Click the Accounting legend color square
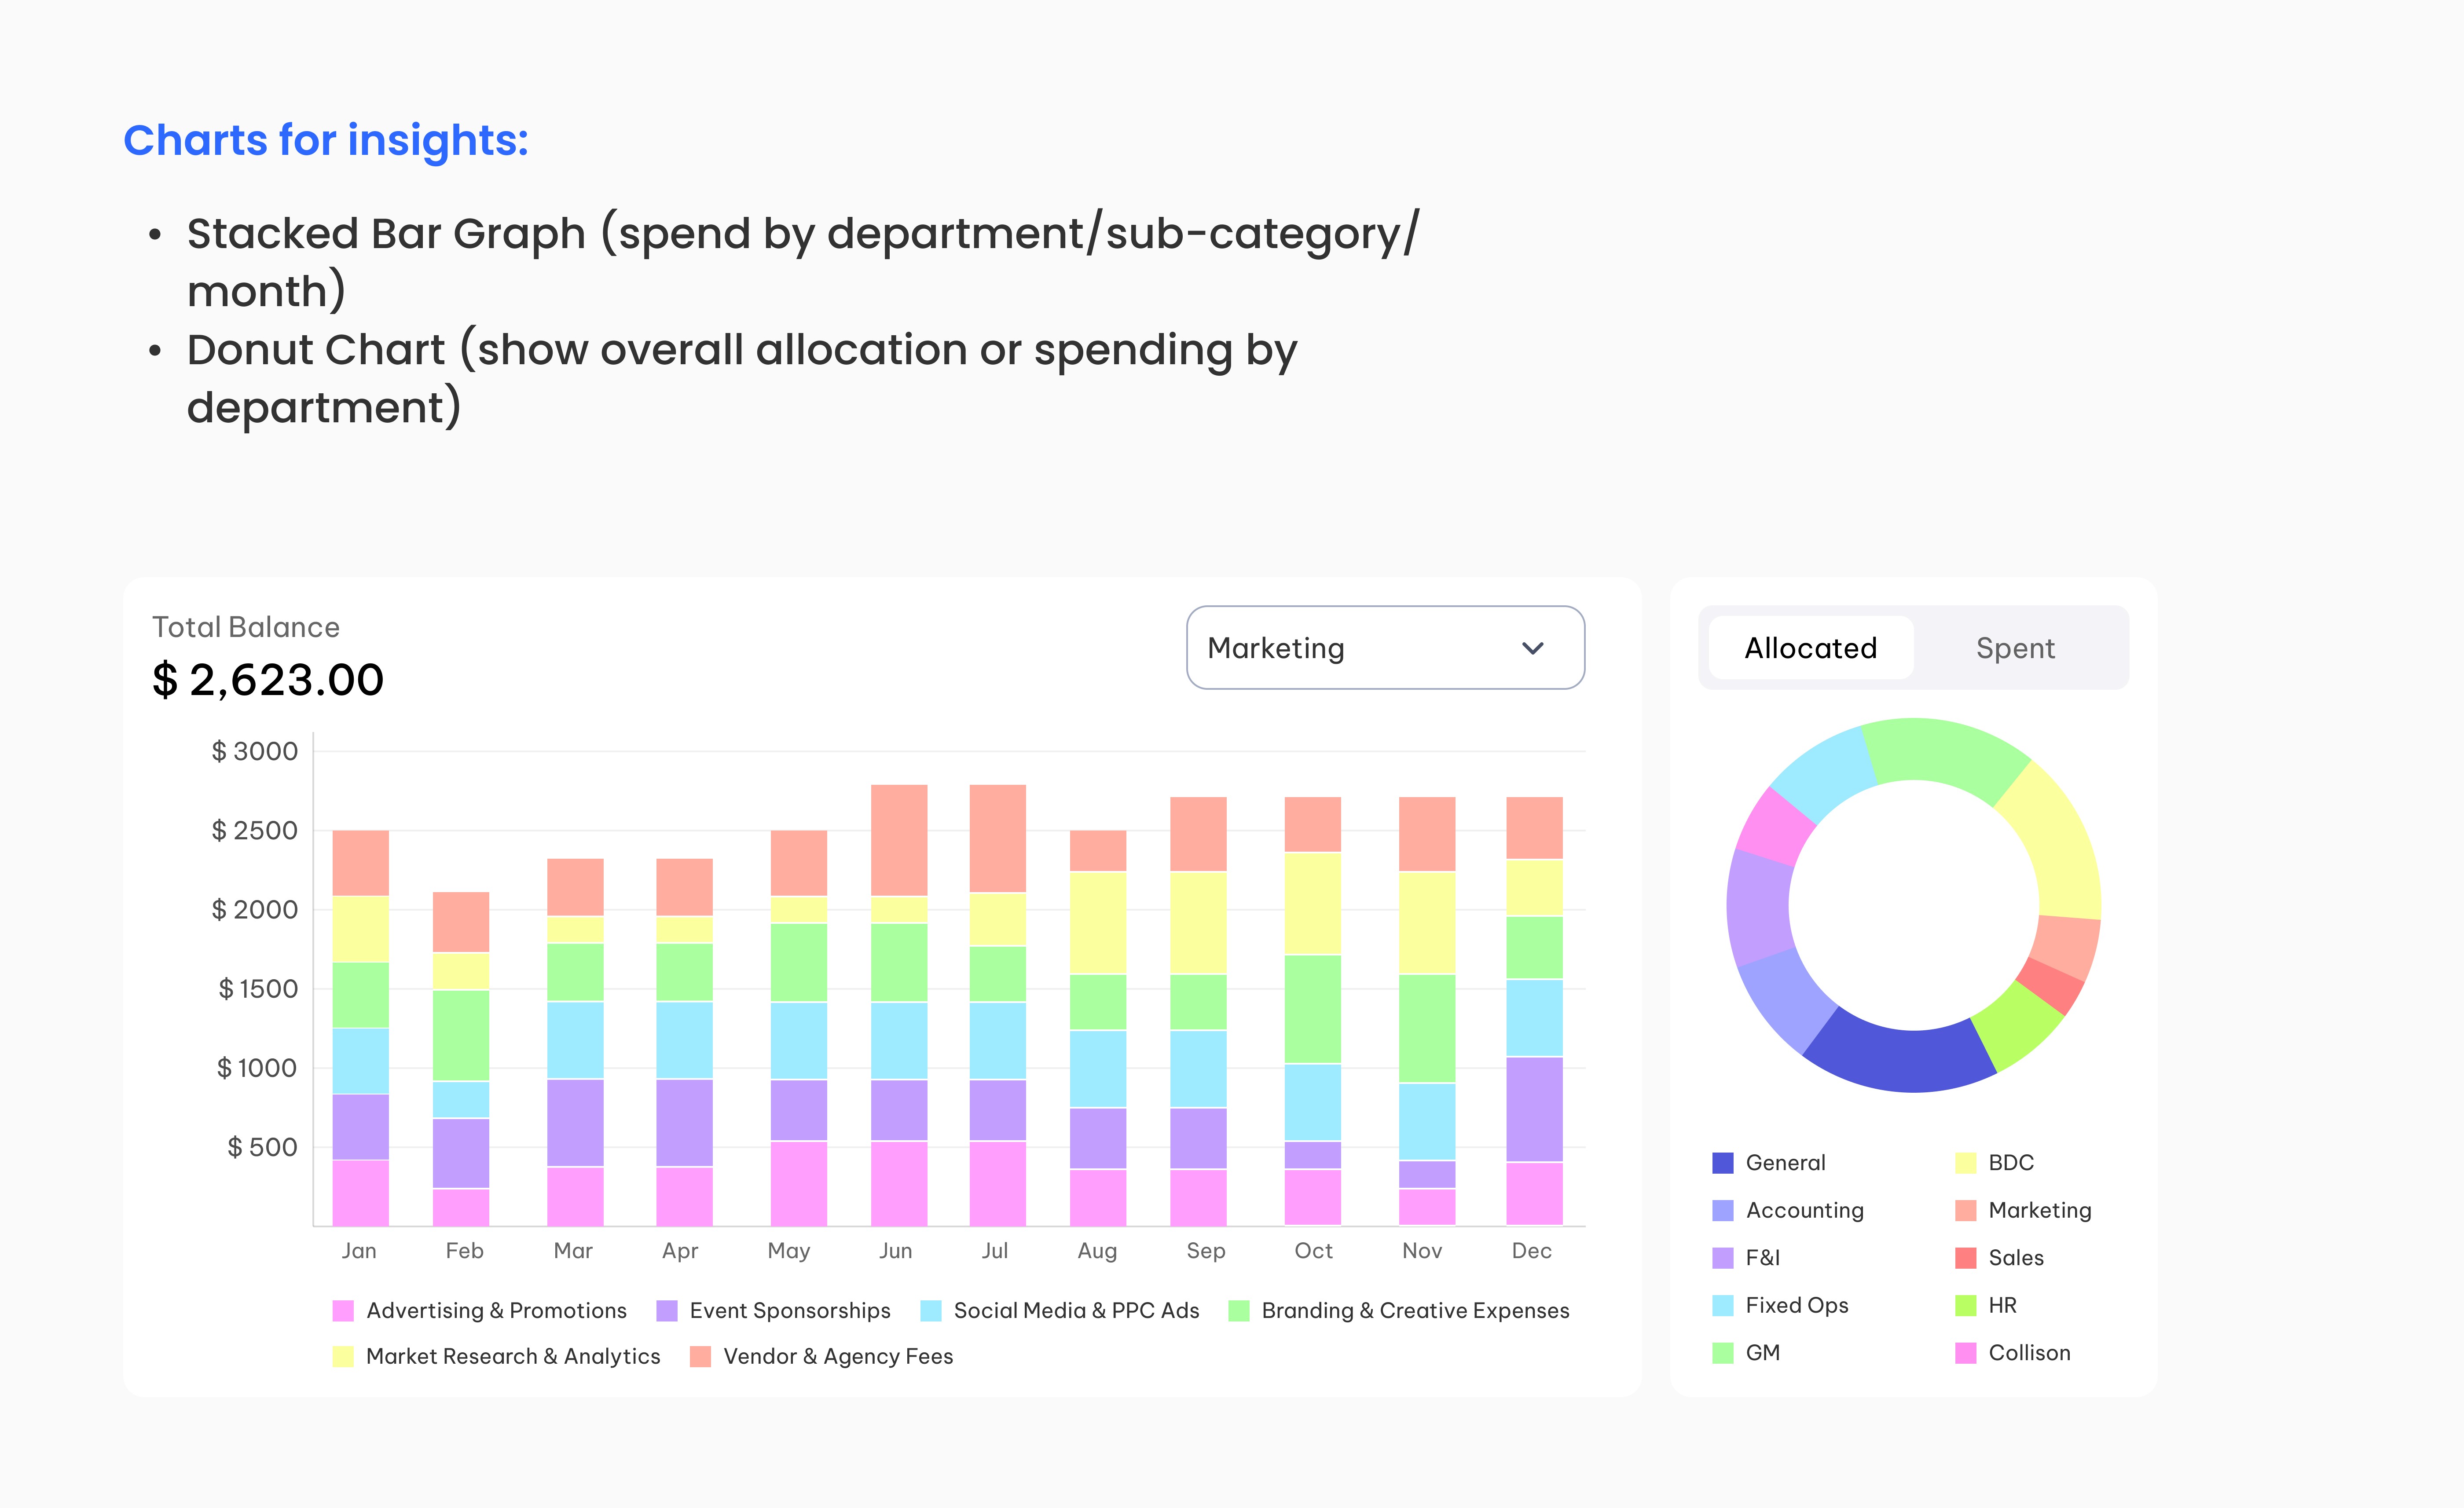 pyautogui.click(x=1722, y=1211)
